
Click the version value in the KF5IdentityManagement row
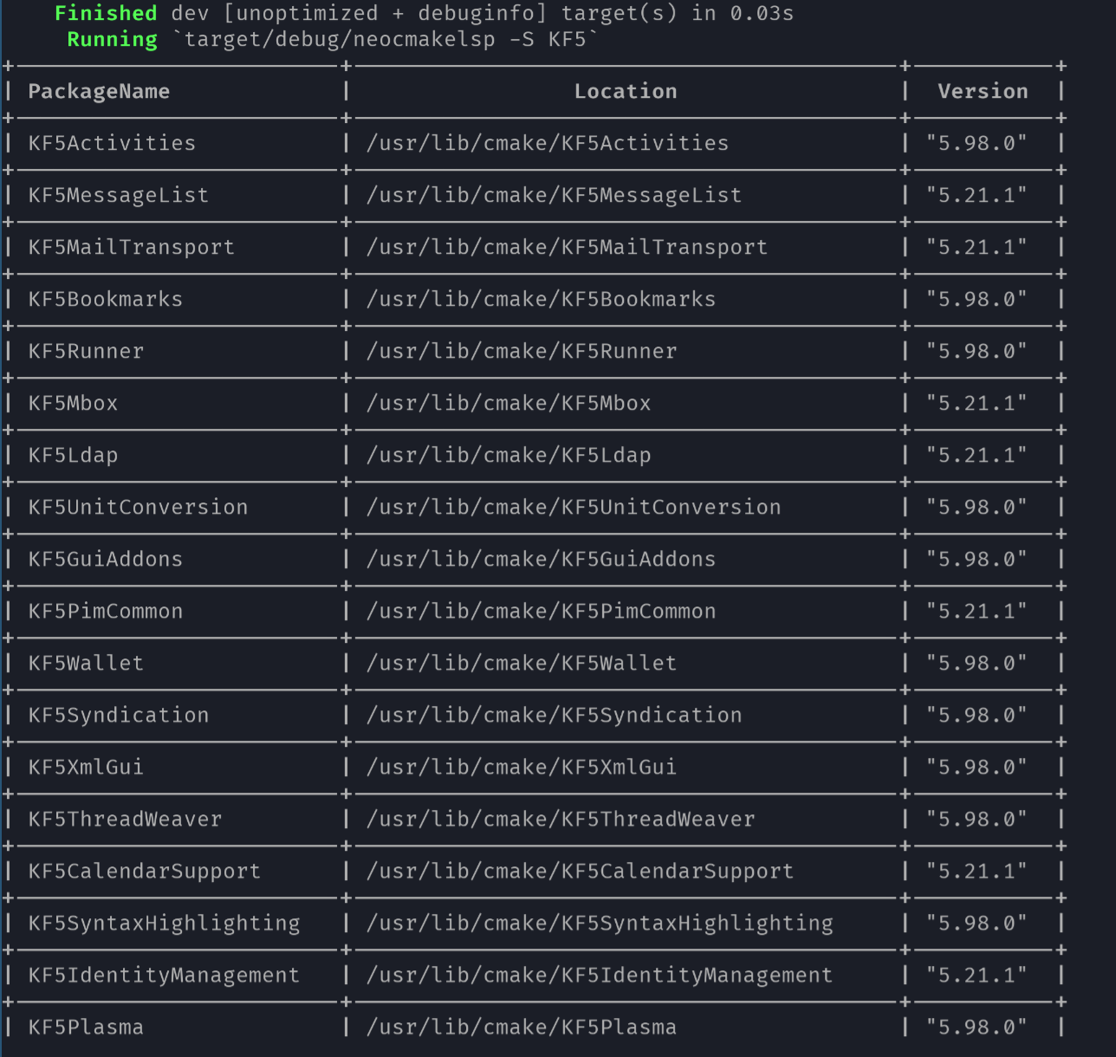click(x=976, y=976)
